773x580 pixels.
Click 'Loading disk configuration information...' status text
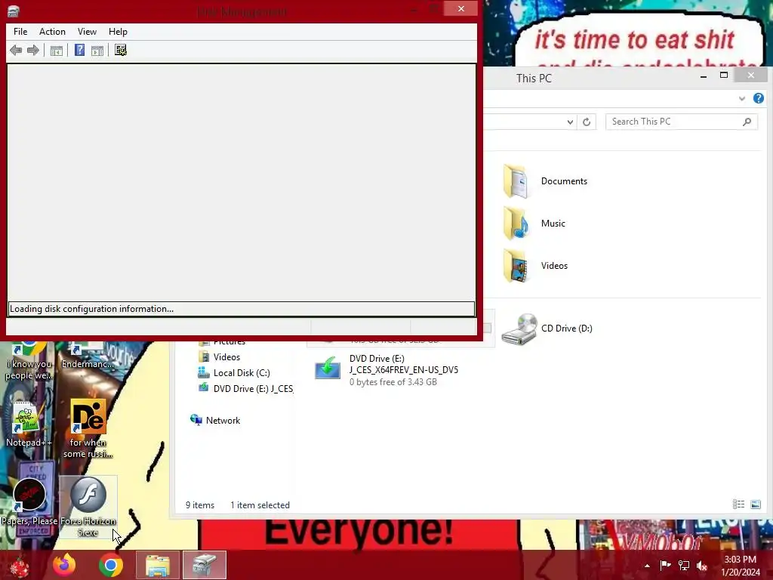[91, 309]
